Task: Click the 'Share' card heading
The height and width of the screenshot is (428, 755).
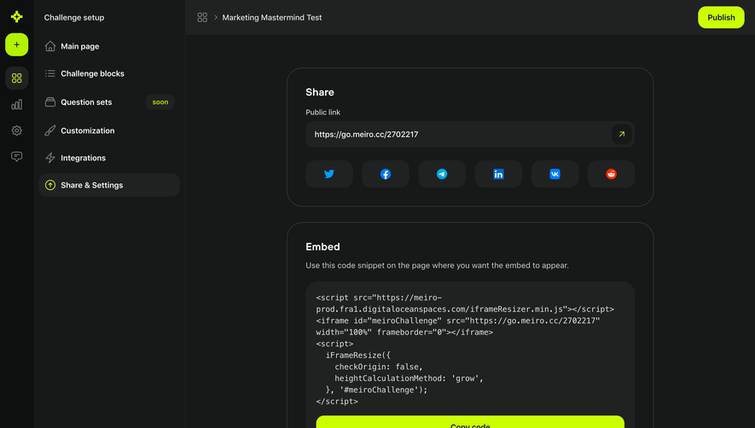Action: 320,92
